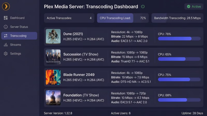Click the CPU: 65% label

(165, 54)
